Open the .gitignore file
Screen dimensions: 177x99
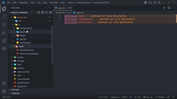tap(22, 86)
